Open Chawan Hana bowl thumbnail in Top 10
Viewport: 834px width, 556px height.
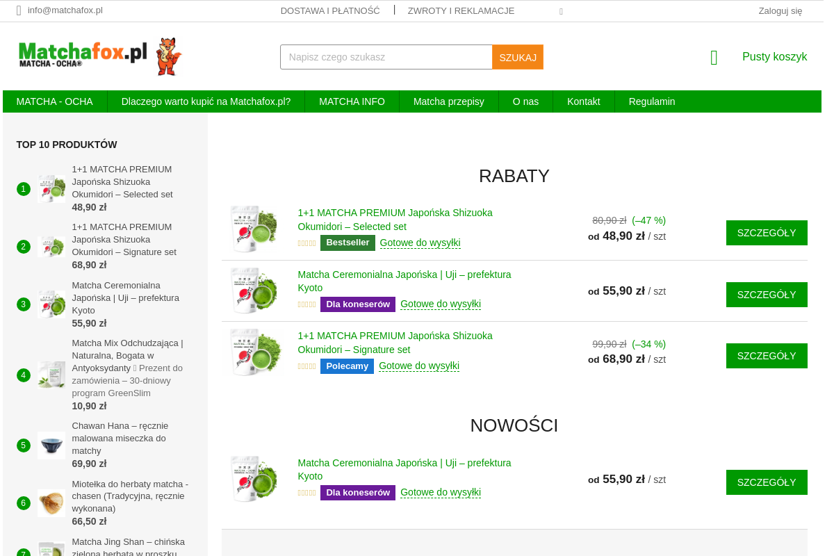pyautogui.click(x=51, y=445)
